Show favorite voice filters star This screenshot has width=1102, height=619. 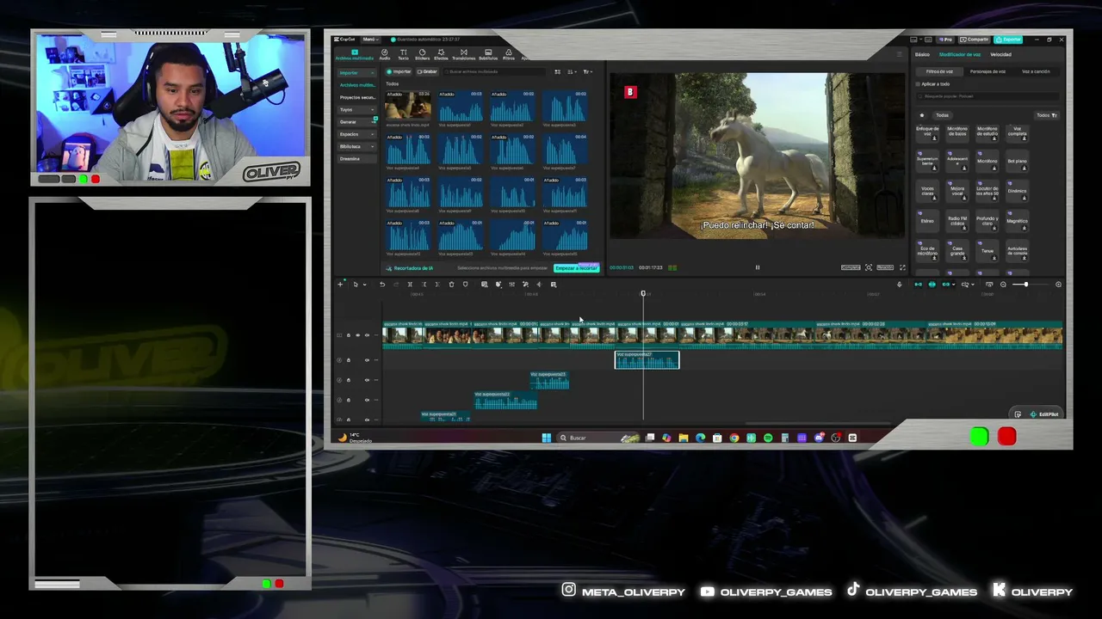[x=922, y=115]
